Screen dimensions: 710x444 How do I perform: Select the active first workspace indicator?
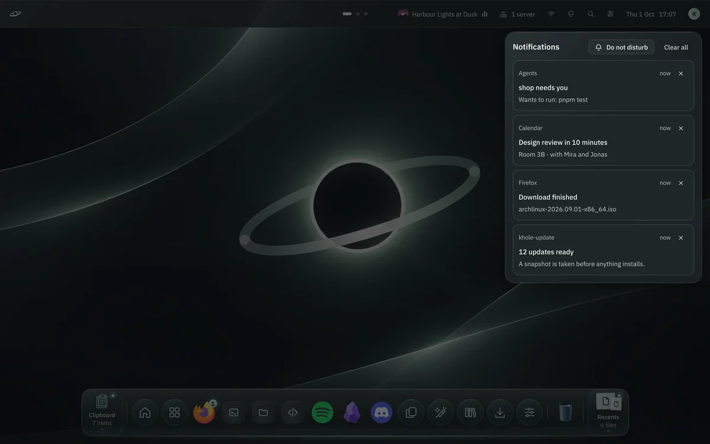click(x=347, y=14)
